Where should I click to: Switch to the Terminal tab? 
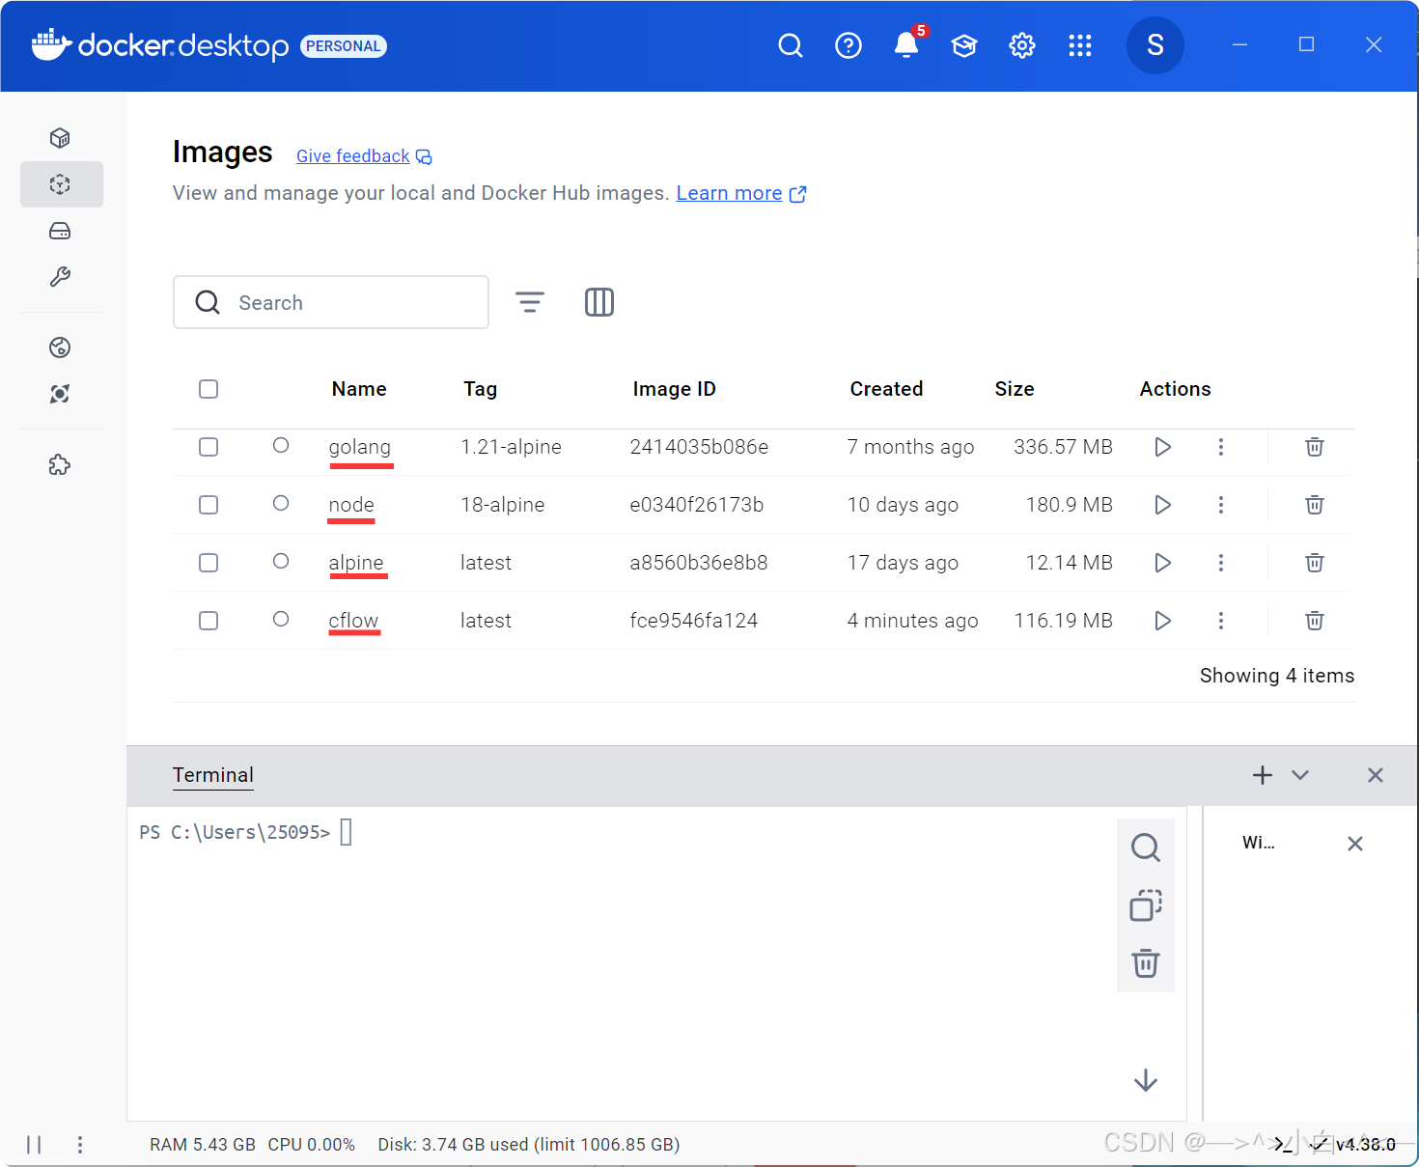[212, 775]
